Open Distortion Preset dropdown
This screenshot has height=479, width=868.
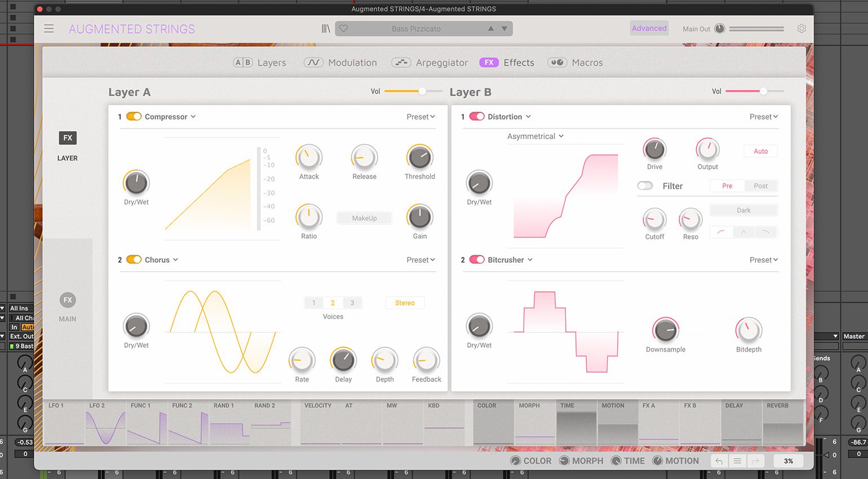[x=764, y=117]
